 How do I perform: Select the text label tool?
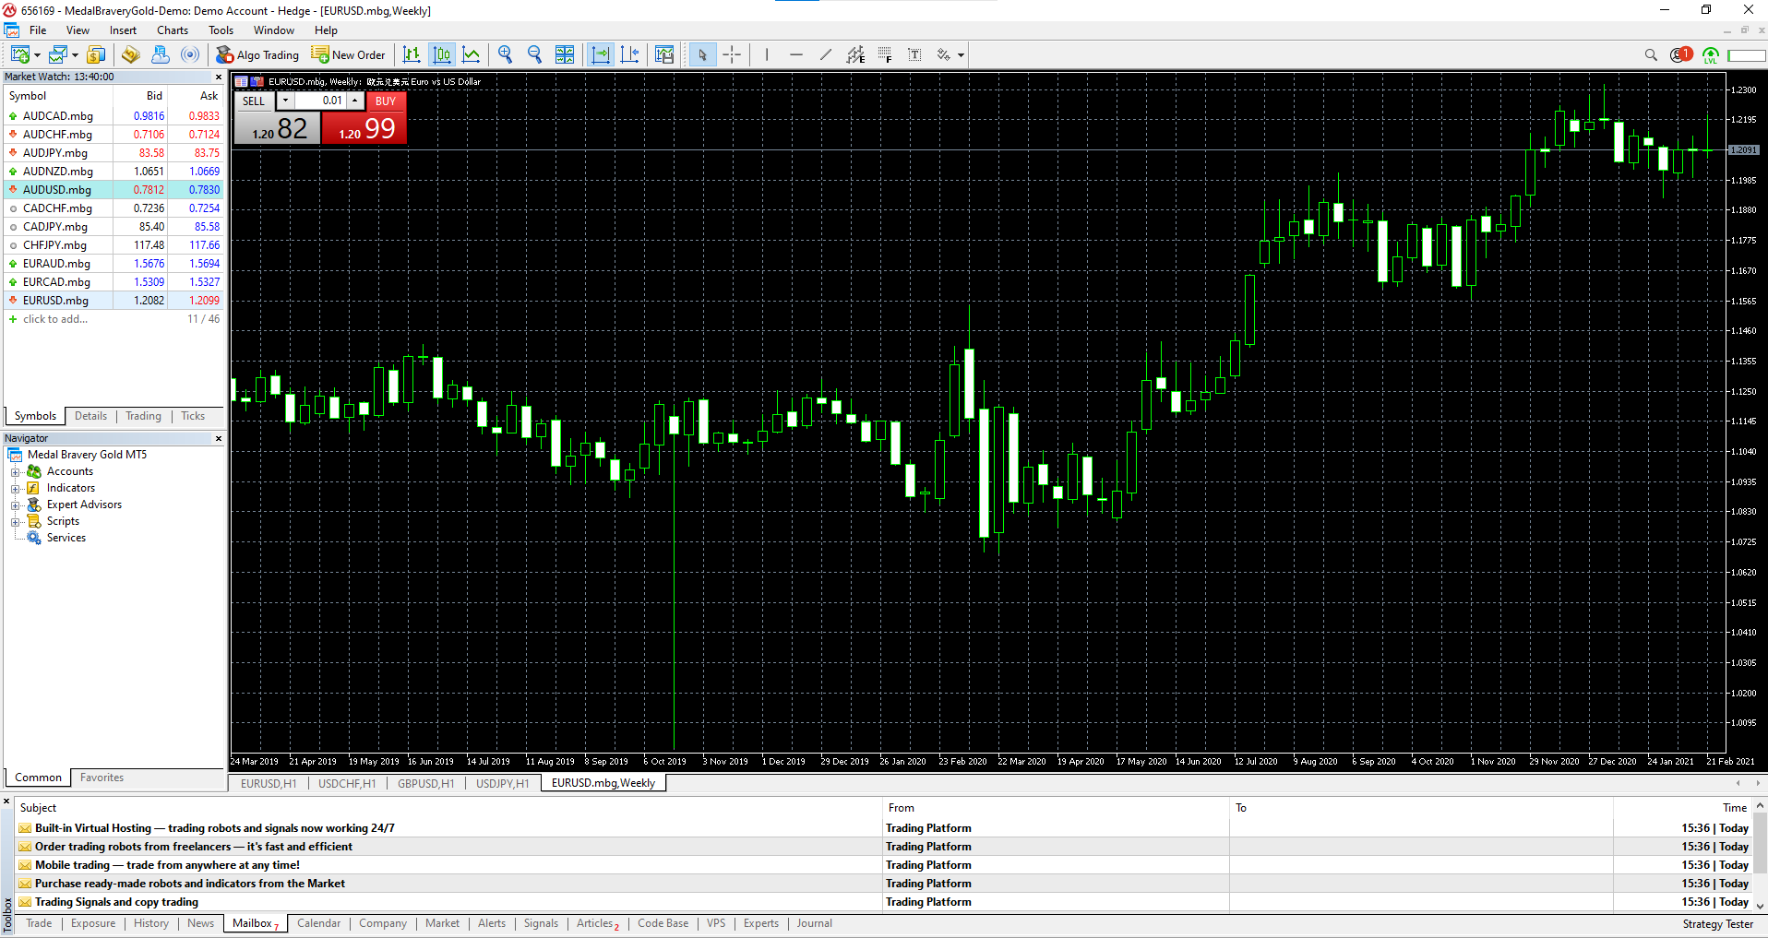pyautogui.click(x=914, y=54)
